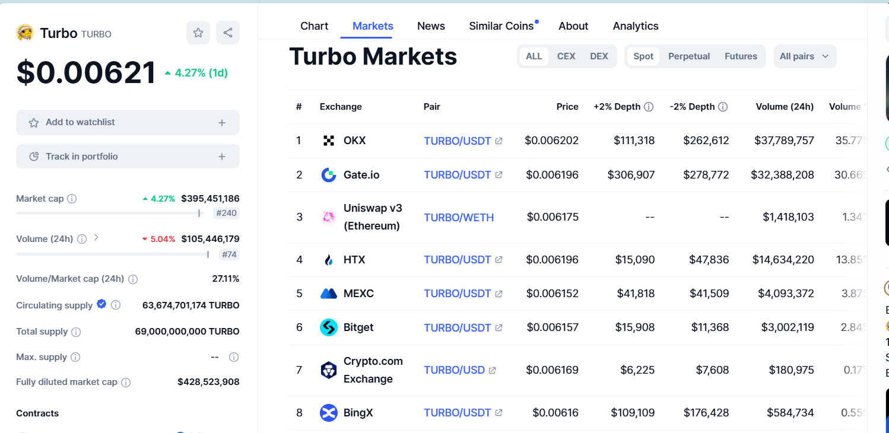This screenshot has height=433, width=889.
Task: Click the 4.27% (1d) price change
Action: point(196,73)
